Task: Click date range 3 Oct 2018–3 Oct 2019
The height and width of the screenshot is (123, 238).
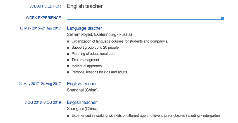Action: (43, 103)
